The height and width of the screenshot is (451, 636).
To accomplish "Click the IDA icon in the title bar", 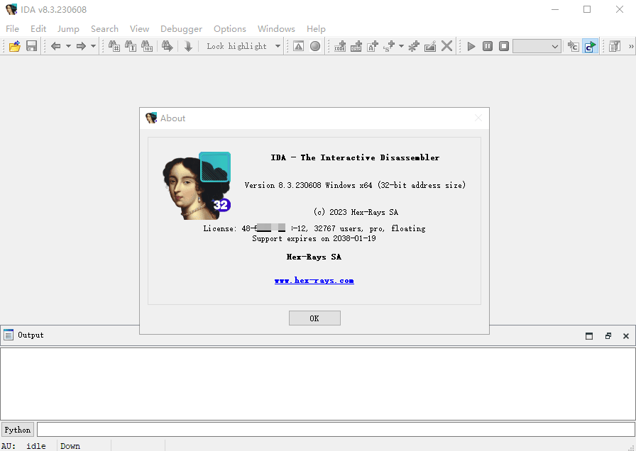I will 11,9.
